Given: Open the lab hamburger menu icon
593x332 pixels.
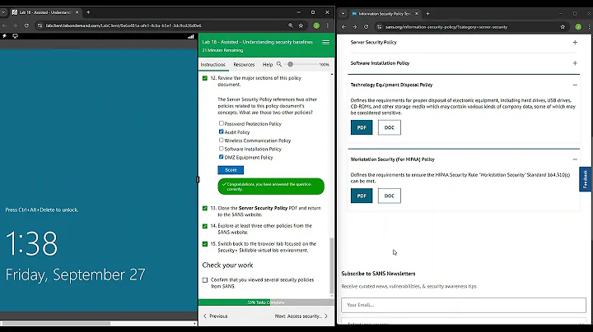Looking at the screenshot, I should (325, 42).
